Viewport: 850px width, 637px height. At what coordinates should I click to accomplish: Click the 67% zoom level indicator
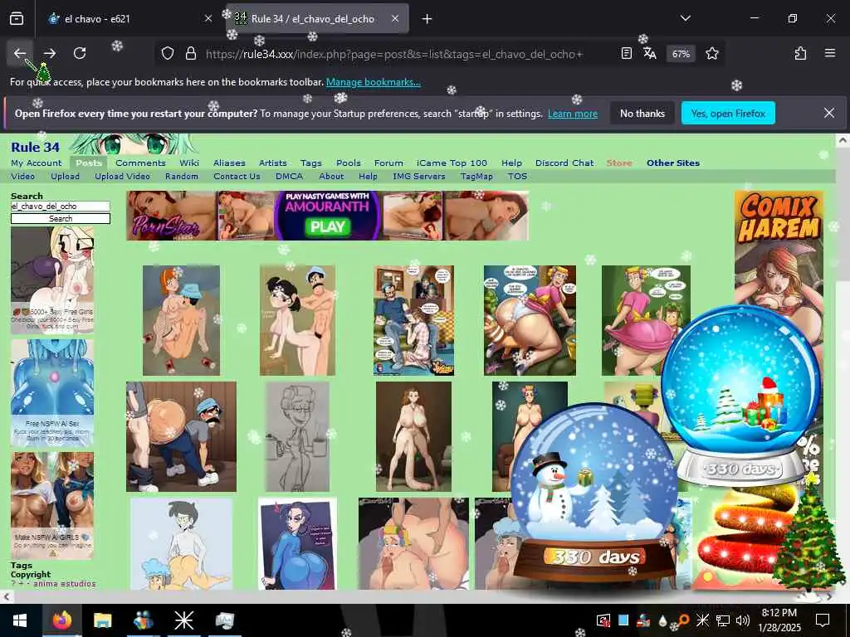coord(681,54)
